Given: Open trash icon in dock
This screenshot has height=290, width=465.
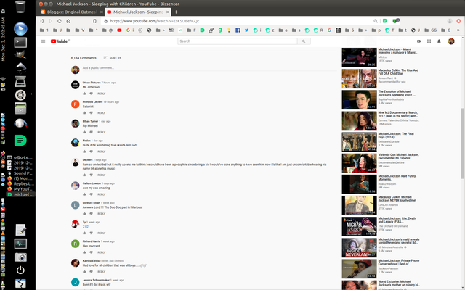Looking at the screenshot, I should (x=20, y=7).
